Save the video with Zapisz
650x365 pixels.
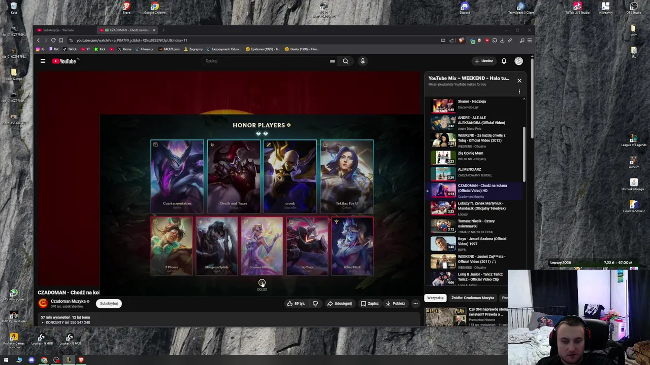point(370,303)
